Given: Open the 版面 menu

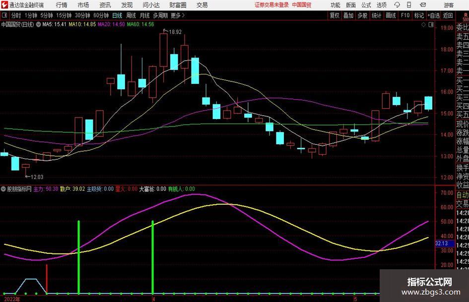Looking at the screenshot, I should (x=350, y=5).
